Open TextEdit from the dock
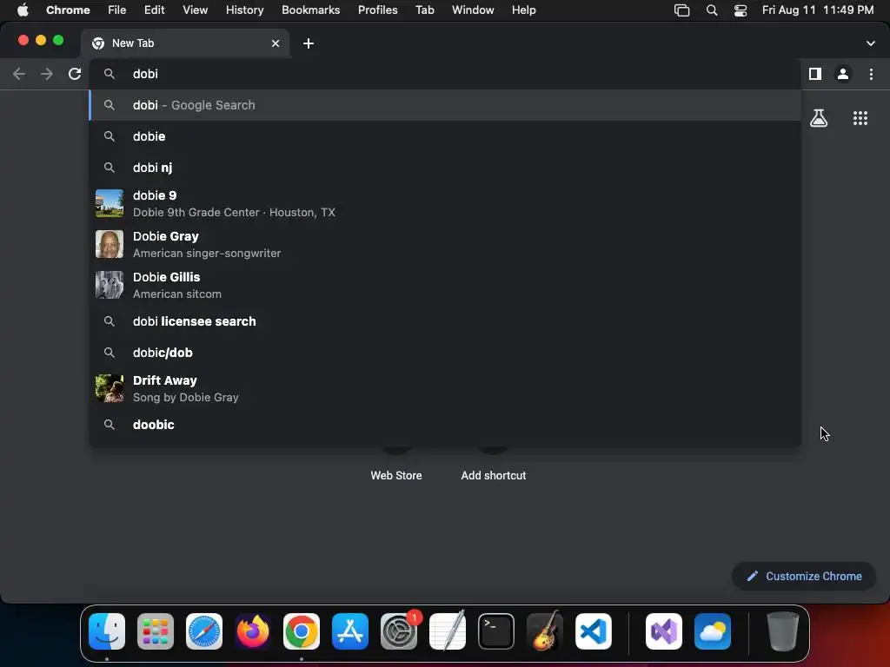Image resolution: width=890 pixels, height=667 pixels. coord(448,631)
